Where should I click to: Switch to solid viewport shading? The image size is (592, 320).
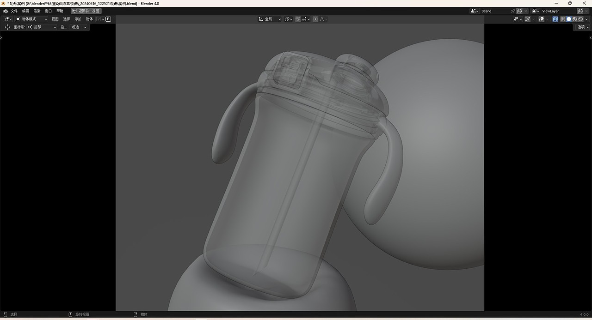pos(569,19)
